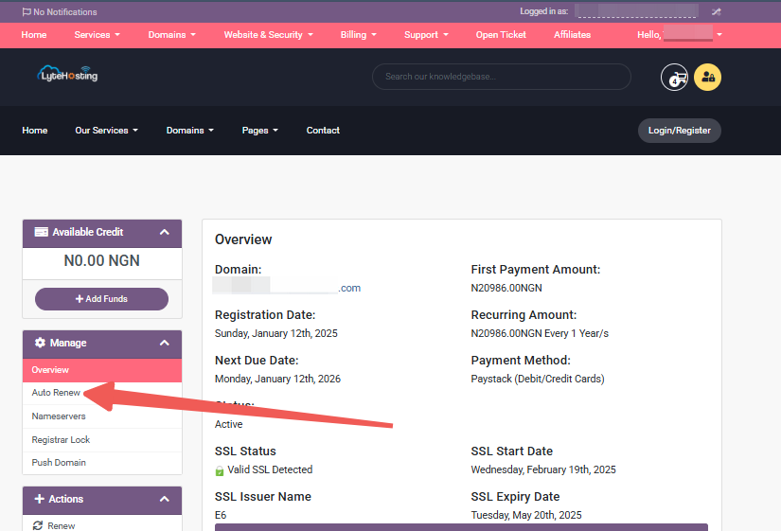781x531 pixels.
Task: Click the Active status value
Action: [229, 424]
